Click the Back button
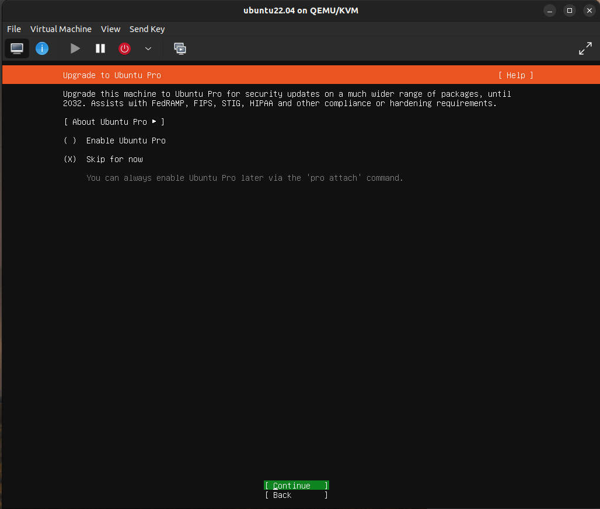Viewport: 600px width, 509px height. 296,495
